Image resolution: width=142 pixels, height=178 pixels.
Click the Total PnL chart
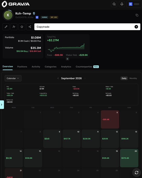[66, 47]
